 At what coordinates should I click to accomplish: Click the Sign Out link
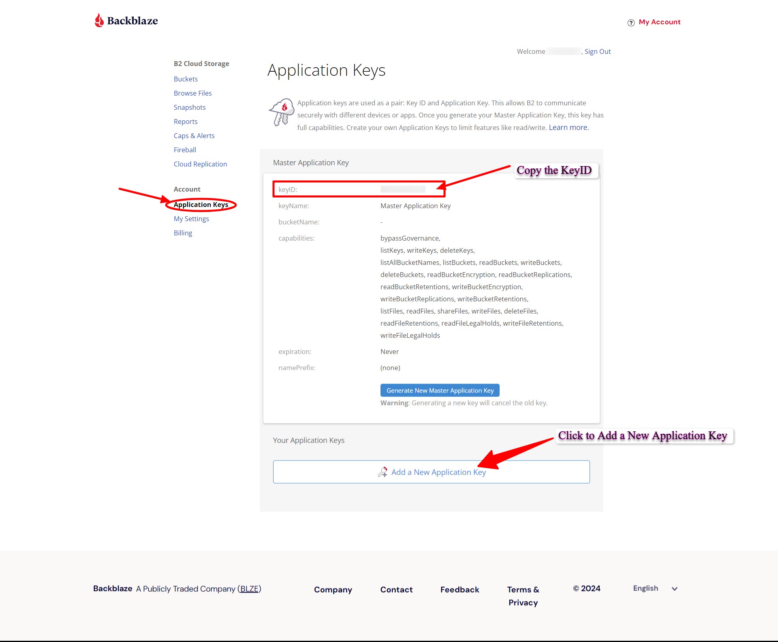click(597, 51)
